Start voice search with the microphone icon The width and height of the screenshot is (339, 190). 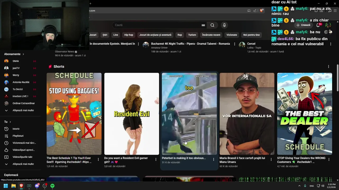point(224,25)
